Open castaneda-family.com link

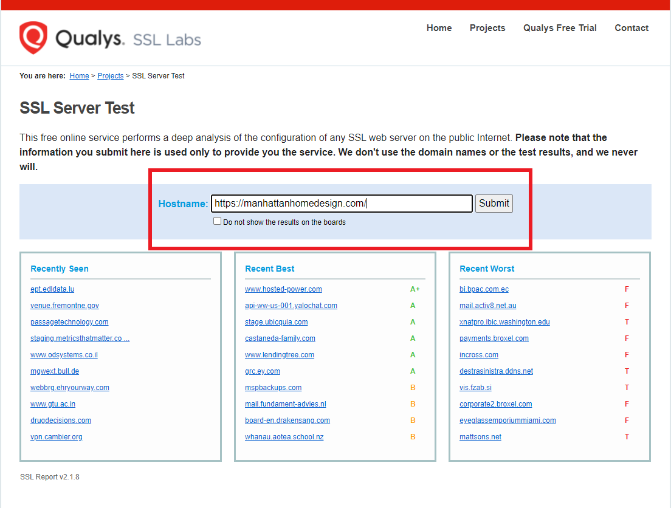(x=280, y=338)
